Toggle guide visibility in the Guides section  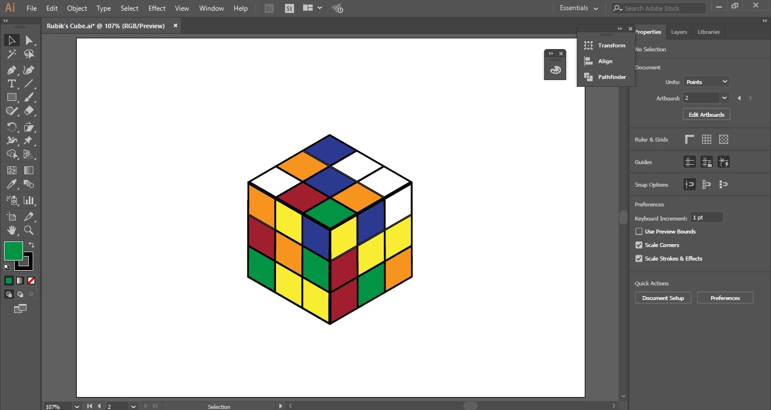(x=689, y=162)
